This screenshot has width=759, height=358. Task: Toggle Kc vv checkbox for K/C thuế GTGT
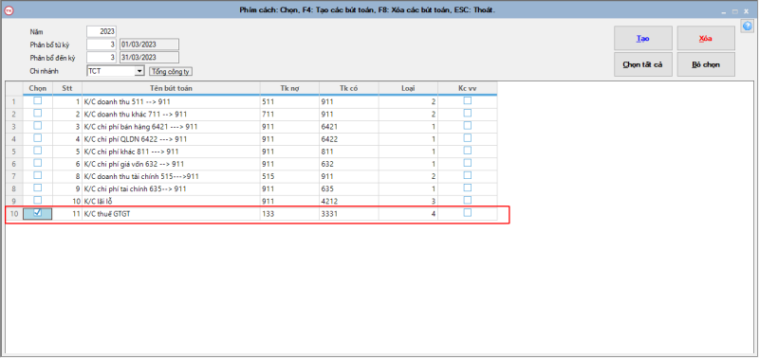tap(467, 212)
